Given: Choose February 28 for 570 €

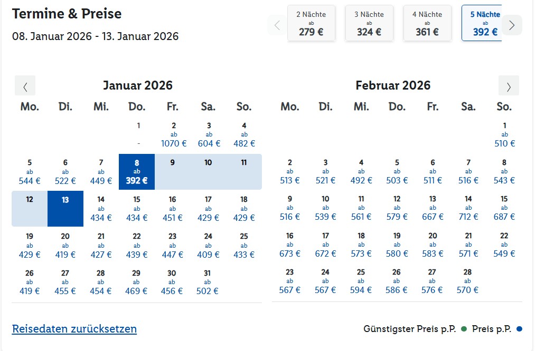Looking at the screenshot, I should point(468,282).
